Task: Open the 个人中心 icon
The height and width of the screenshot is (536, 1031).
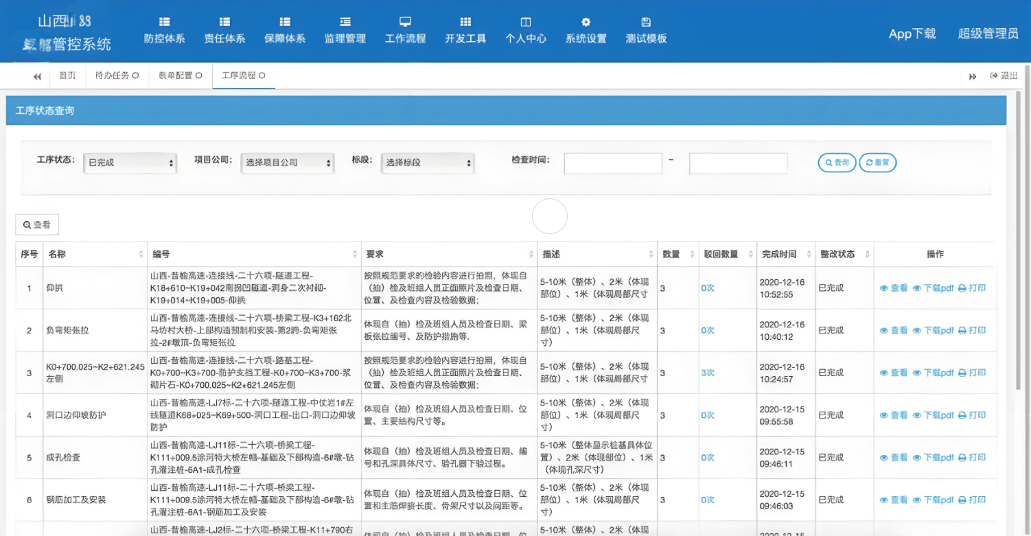Action: (x=526, y=22)
